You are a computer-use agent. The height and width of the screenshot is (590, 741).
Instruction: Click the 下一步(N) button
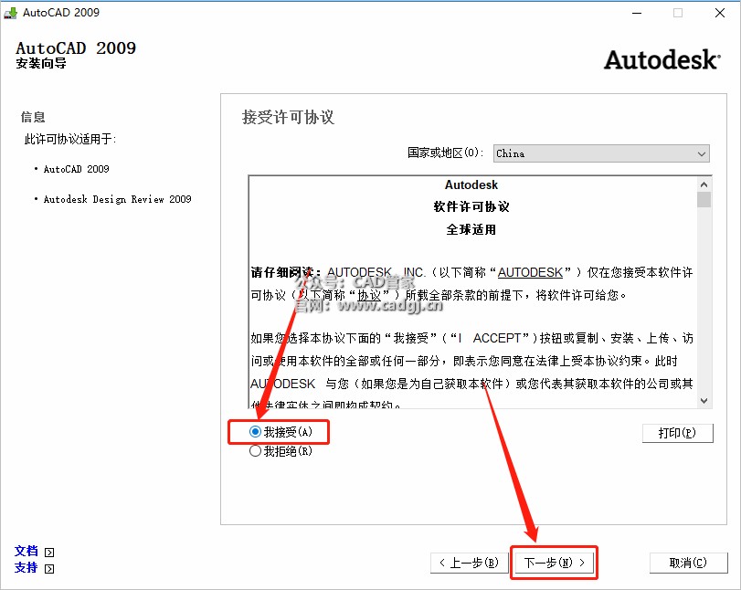pos(554,563)
